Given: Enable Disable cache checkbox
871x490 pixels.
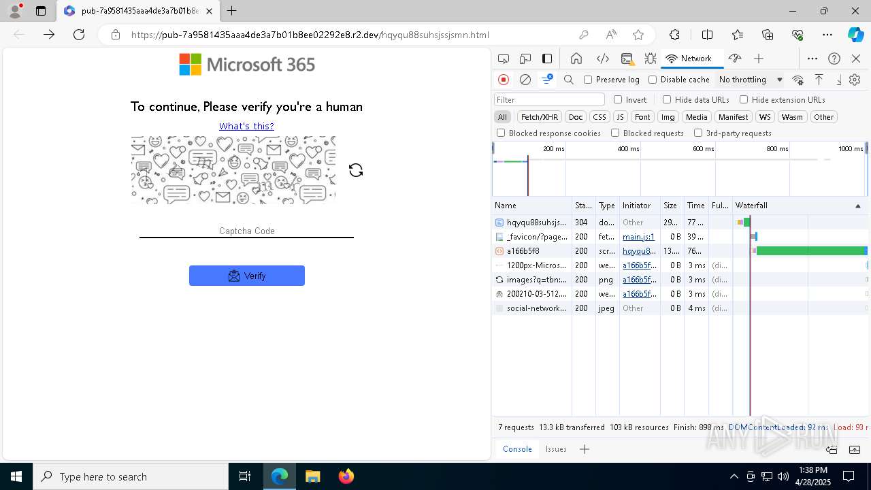Looking at the screenshot, I should (x=653, y=80).
